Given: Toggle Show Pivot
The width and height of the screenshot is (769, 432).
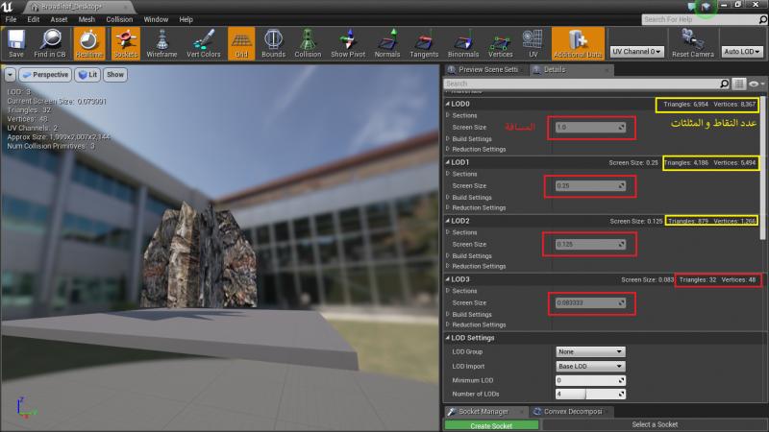Looking at the screenshot, I should pyautogui.click(x=348, y=43).
